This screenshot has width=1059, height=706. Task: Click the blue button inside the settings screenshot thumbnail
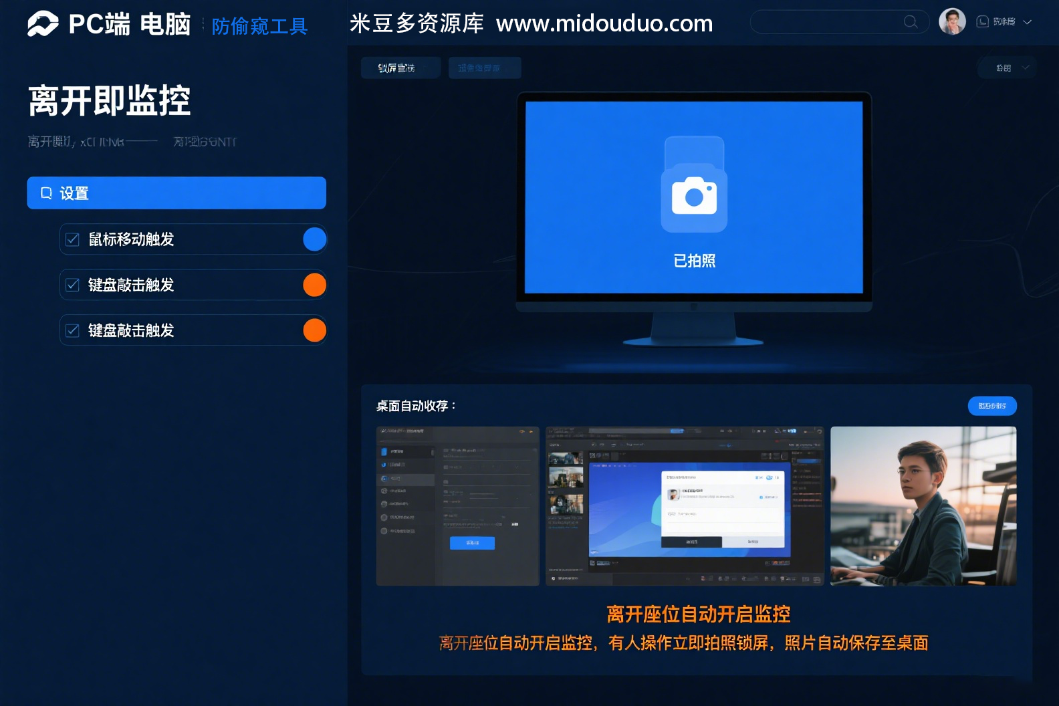coord(472,543)
